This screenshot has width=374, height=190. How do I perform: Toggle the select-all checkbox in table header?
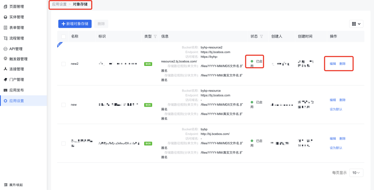click(x=64, y=36)
